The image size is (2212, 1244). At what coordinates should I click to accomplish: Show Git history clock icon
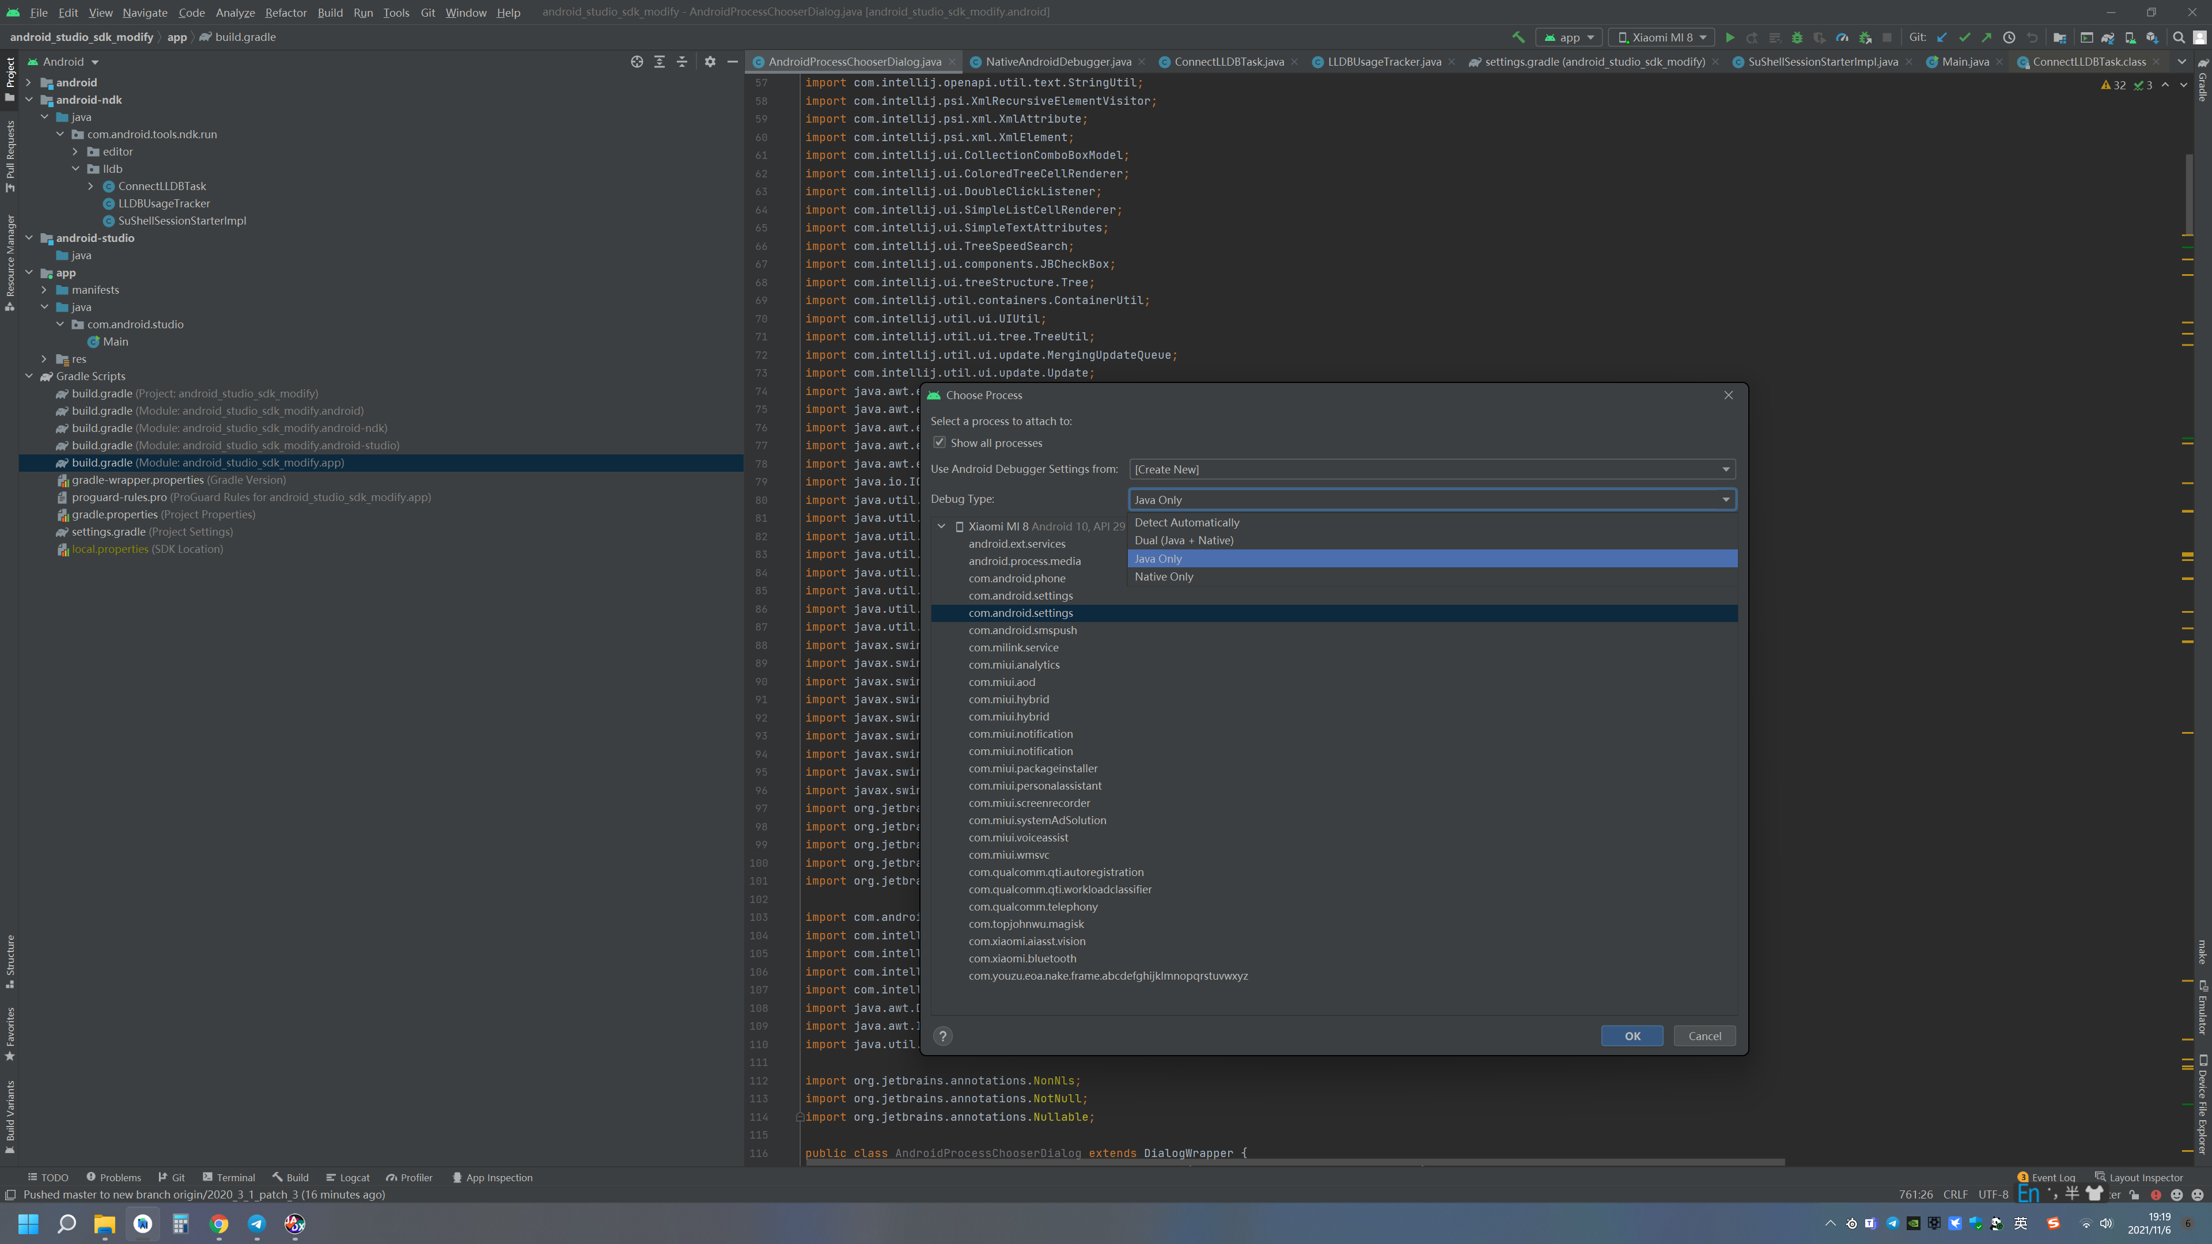(x=2009, y=37)
